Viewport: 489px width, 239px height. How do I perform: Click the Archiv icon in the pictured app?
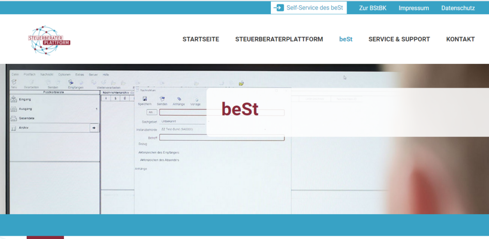[13, 128]
